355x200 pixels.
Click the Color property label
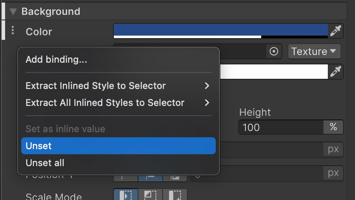[x=39, y=32]
